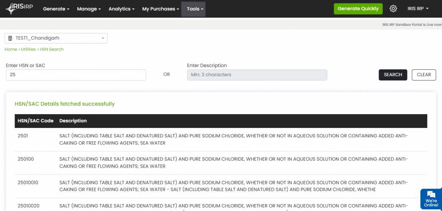The height and width of the screenshot is (211, 442).
Task: Open the We're Online chat widget
Action: (431, 199)
